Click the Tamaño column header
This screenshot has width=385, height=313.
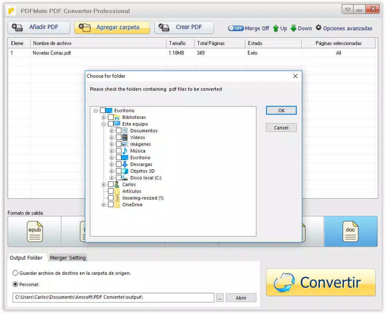coord(180,43)
